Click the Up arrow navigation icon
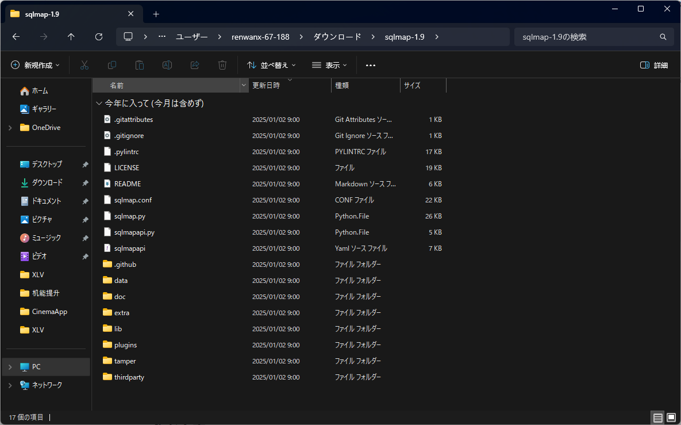 point(71,37)
